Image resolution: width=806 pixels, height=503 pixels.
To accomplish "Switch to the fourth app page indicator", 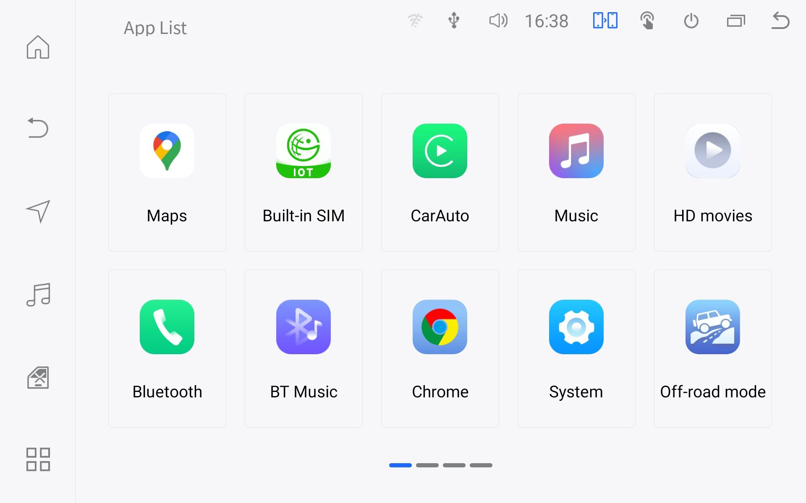I will [481, 465].
